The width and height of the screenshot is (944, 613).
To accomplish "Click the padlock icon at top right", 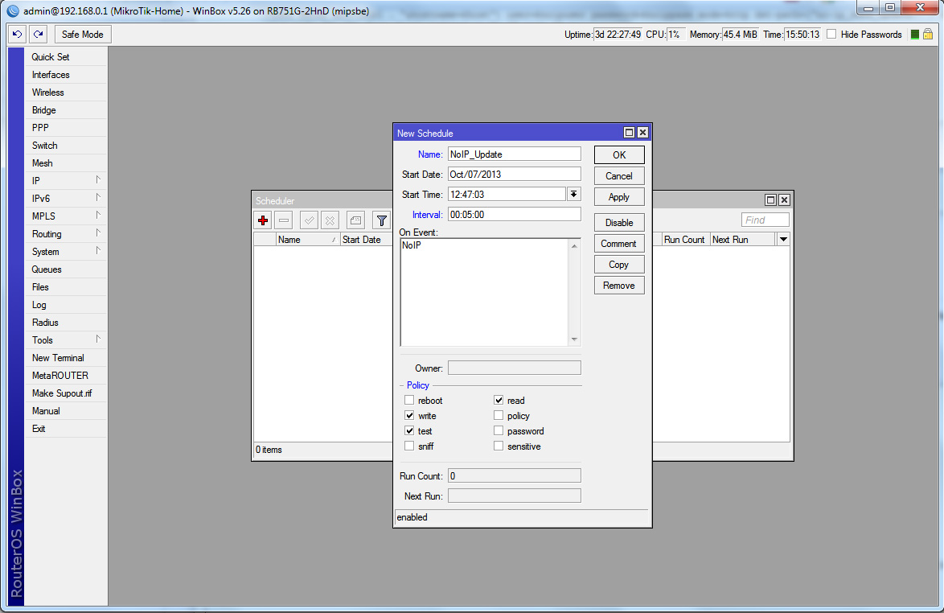I will tap(927, 34).
